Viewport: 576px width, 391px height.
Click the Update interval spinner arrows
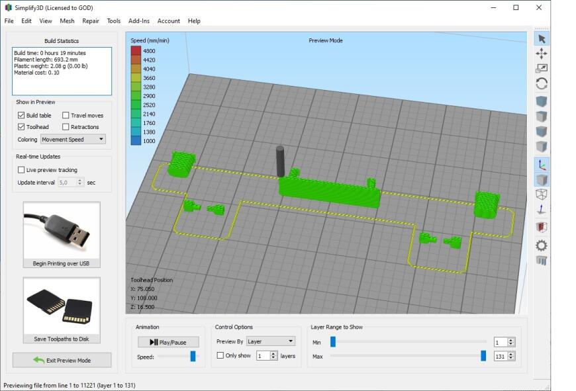[79, 182]
